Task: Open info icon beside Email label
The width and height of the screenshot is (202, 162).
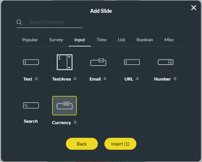Action: pyautogui.click(x=105, y=79)
